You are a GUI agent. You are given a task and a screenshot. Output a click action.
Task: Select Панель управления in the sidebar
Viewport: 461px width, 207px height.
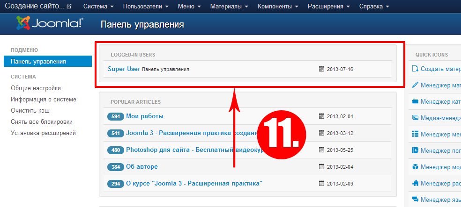38,61
